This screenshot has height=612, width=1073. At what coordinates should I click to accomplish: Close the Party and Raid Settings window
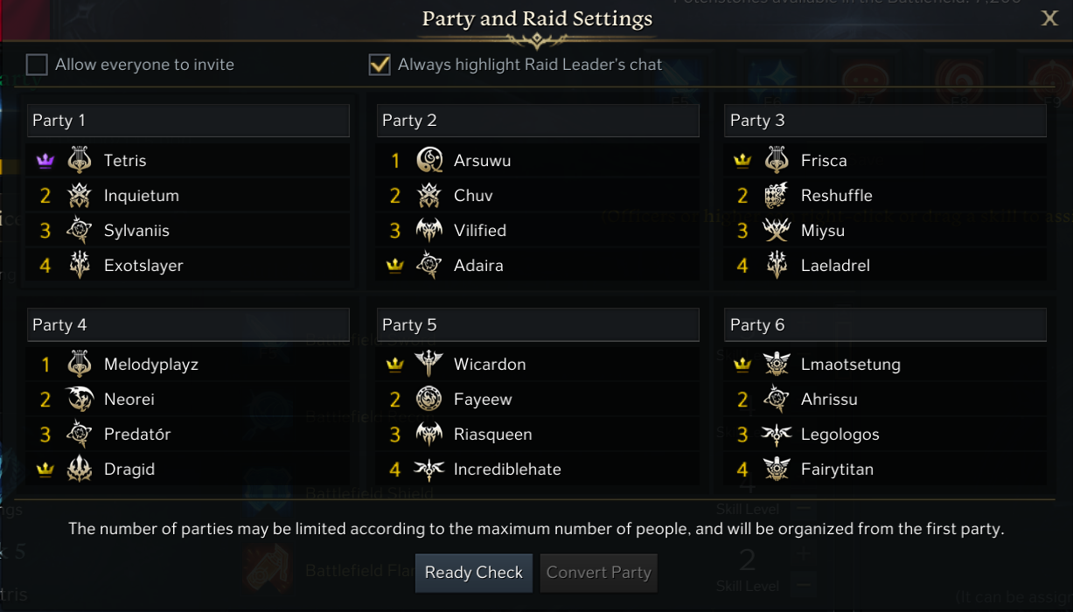click(x=1049, y=18)
